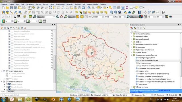Open Blender from the taskbar
This screenshot has width=182, height=102.
click(x=53, y=99)
